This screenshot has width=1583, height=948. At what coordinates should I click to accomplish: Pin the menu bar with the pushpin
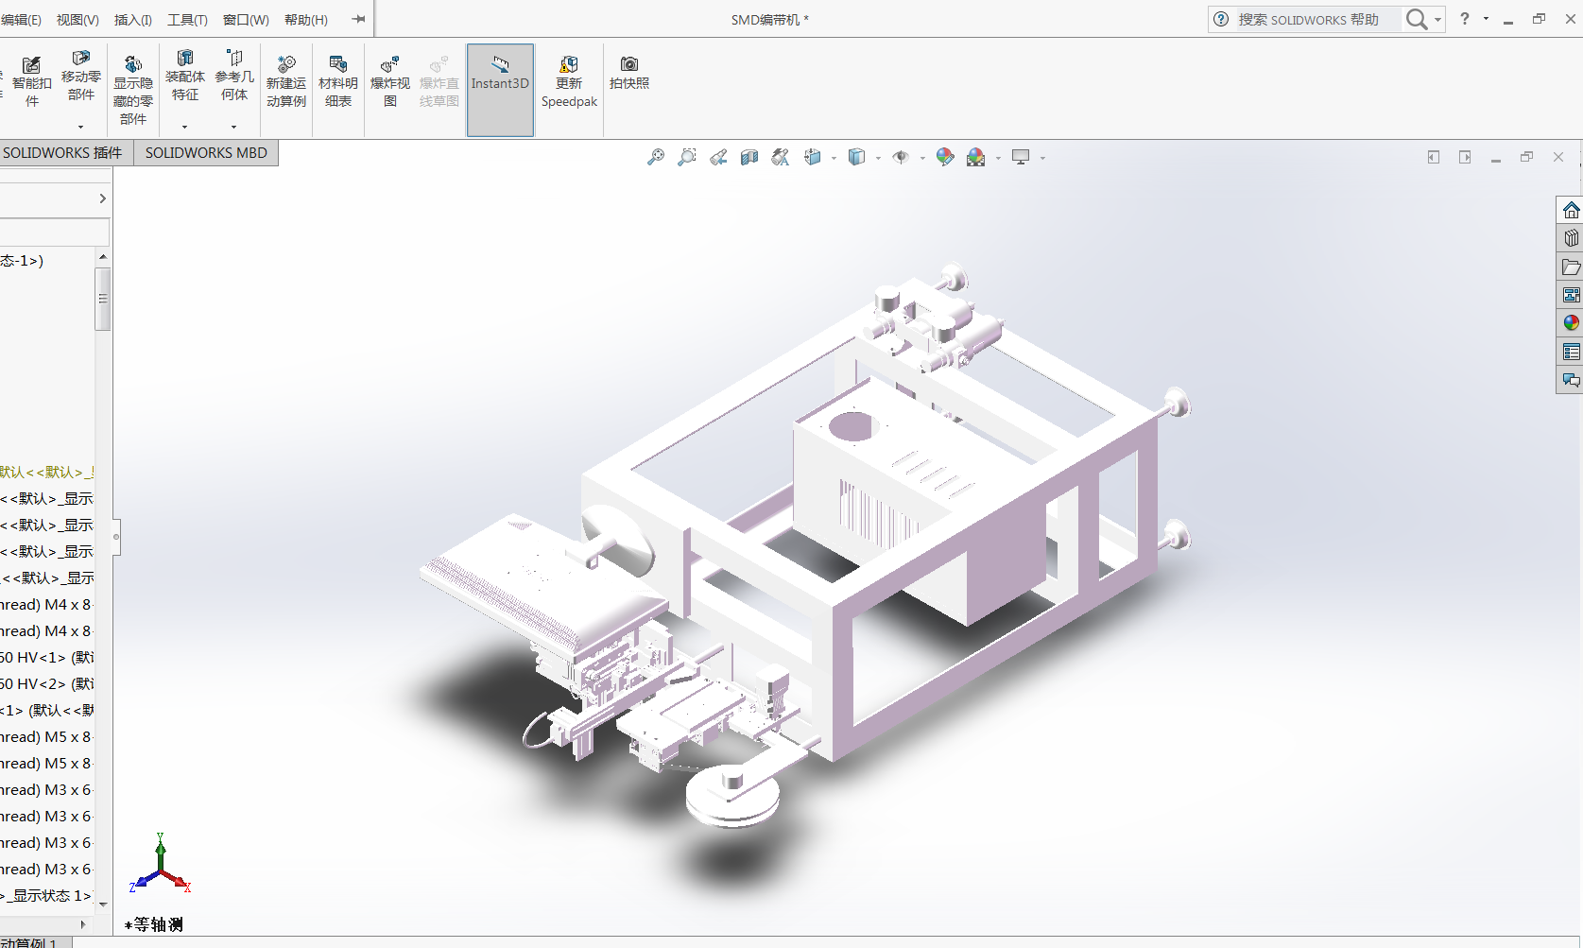[x=358, y=19]
